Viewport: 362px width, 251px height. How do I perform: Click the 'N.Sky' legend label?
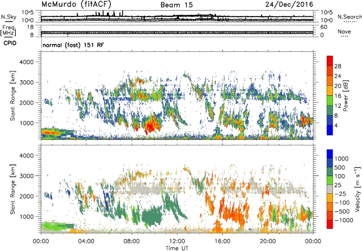9,17
